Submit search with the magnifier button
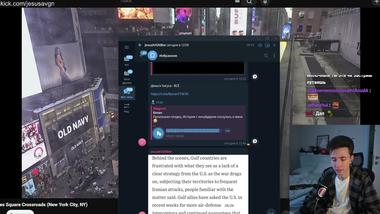The image size is (380, 214). [x=249, y=2]
